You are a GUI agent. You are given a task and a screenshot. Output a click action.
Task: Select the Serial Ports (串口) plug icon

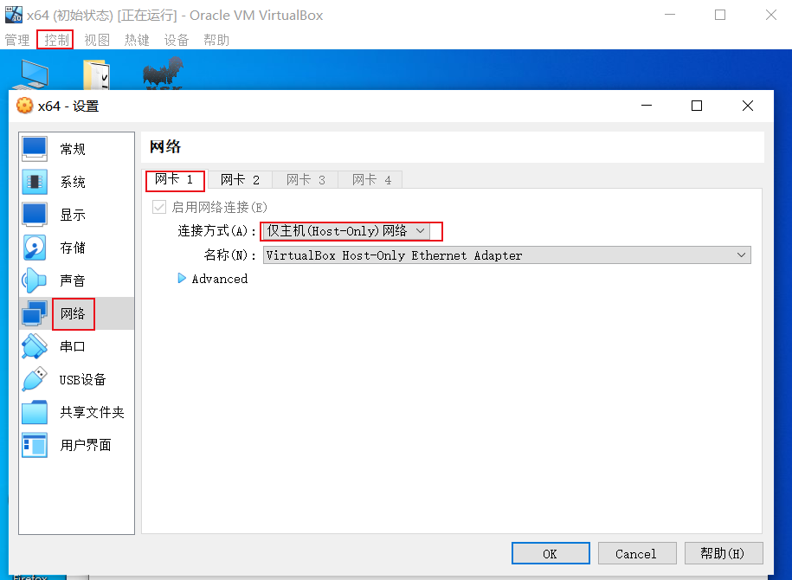[x=35, y=346]
